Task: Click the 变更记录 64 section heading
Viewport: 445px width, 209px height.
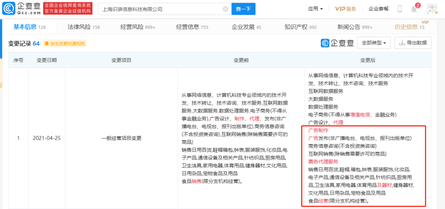Action: click(x=24, y=43)
